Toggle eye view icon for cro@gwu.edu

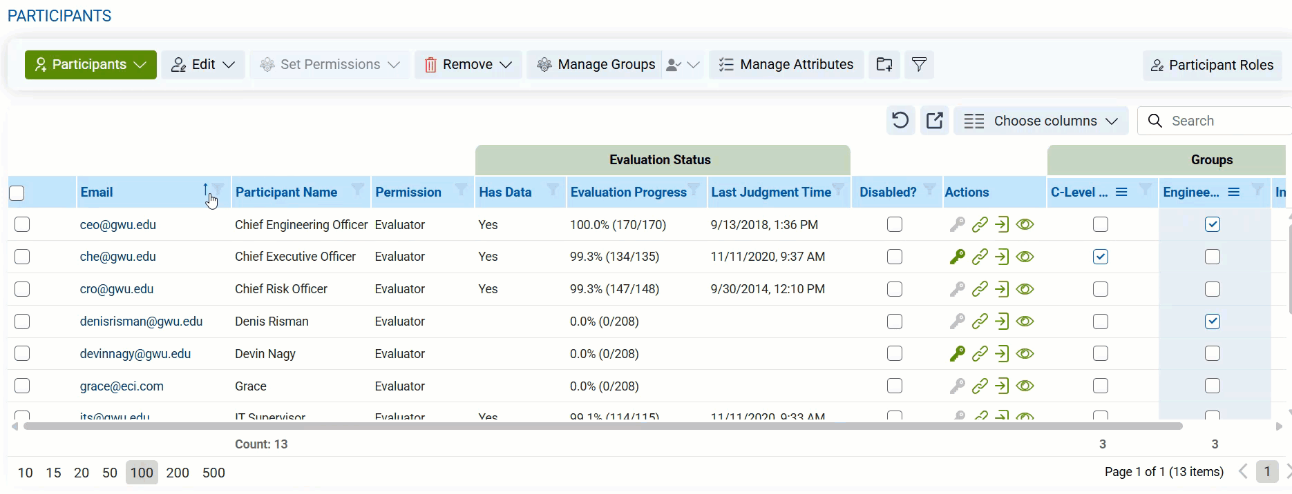point(1025,289)
